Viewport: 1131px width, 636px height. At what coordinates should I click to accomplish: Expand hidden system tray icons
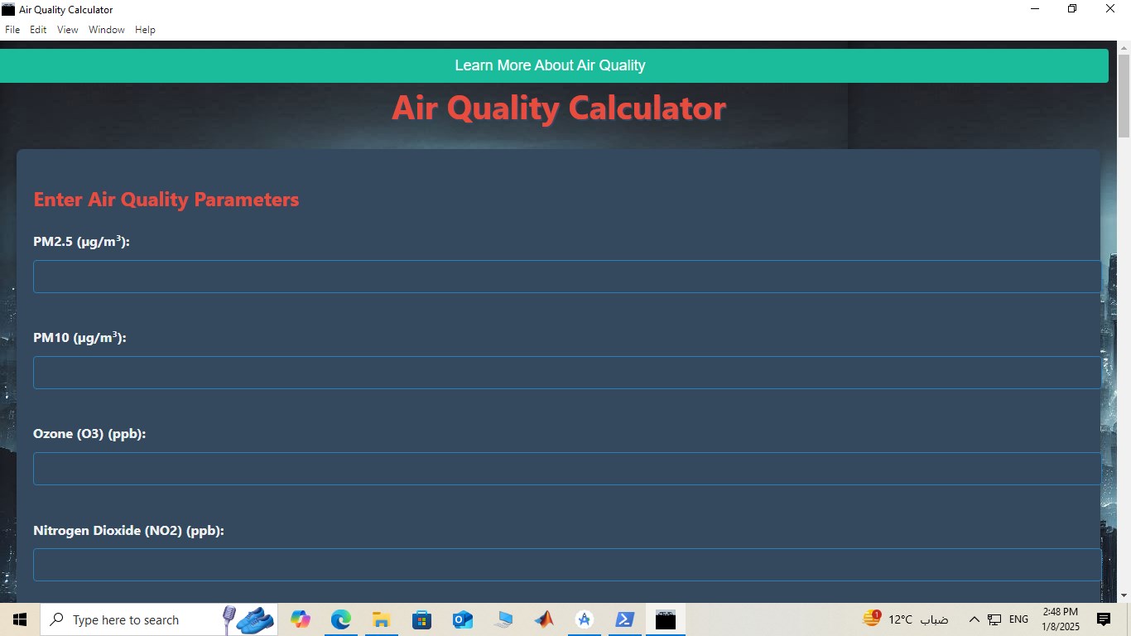975,619
